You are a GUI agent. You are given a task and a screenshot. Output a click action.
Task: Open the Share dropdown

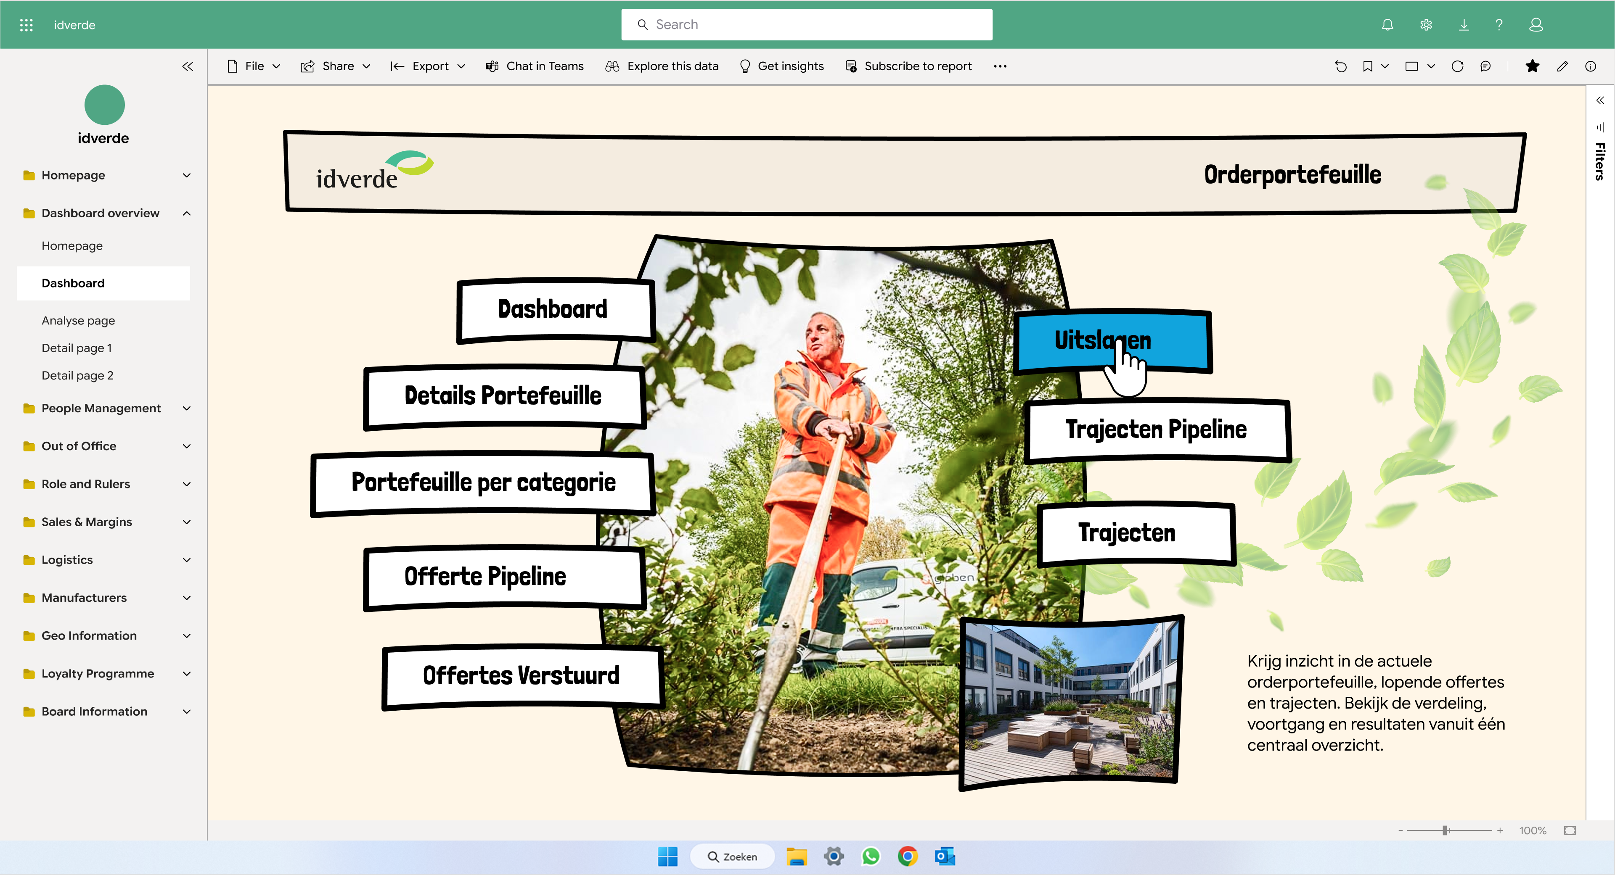point(336,66)
